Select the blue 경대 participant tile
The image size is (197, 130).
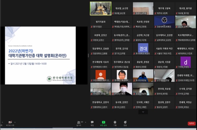143,48
